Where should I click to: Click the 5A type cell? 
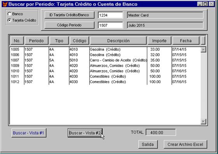[52, 60]
